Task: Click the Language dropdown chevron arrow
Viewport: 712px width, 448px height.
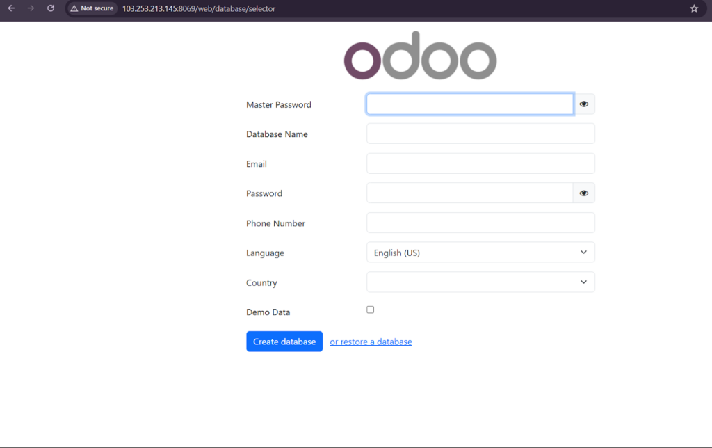Action: pos(583,252)
